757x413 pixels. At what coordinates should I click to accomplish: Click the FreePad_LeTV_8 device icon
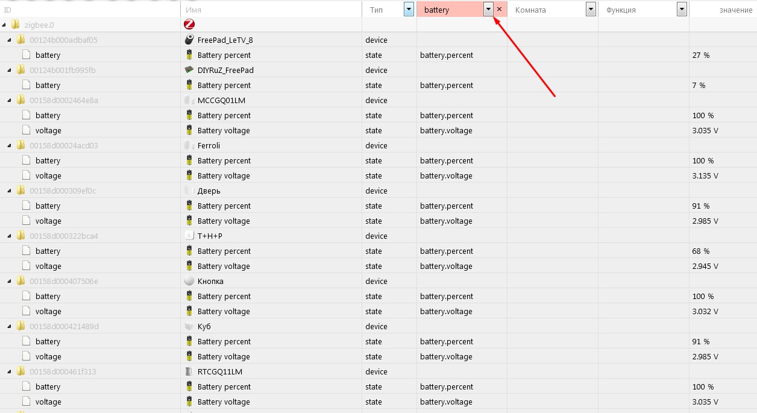pos(189,40)
